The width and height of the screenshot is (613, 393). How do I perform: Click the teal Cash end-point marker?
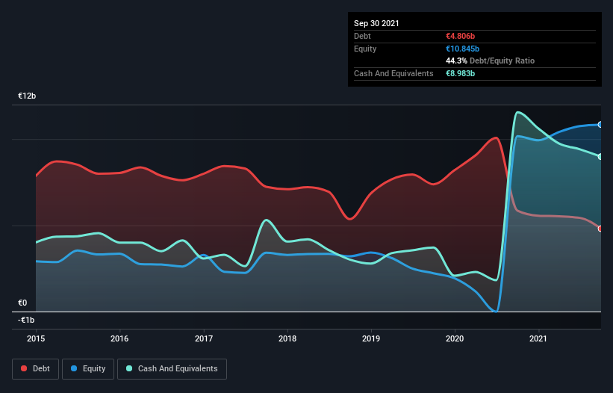click(x=600, y=156)
